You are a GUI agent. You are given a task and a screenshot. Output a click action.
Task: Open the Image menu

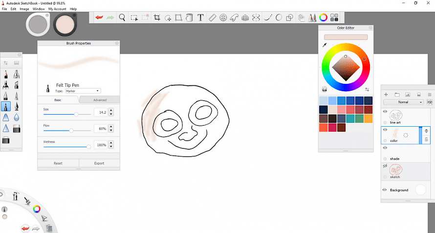coord(24,9)
